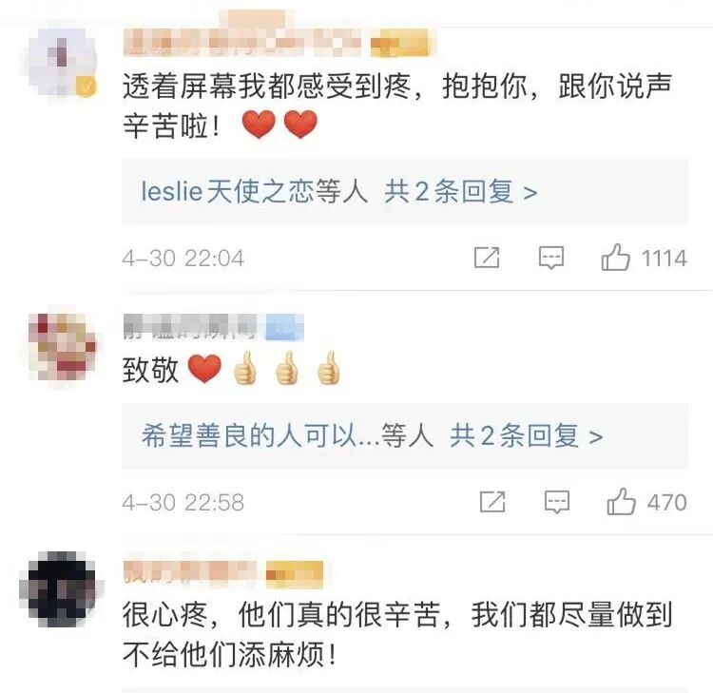Share the 4-30 22:58 comment
Viewport: 713px width, 693px height.
492,502
